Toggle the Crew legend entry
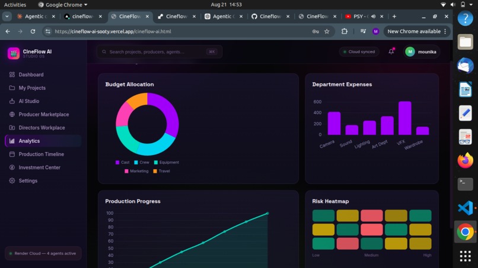478x268 pixels. (142, 163)
